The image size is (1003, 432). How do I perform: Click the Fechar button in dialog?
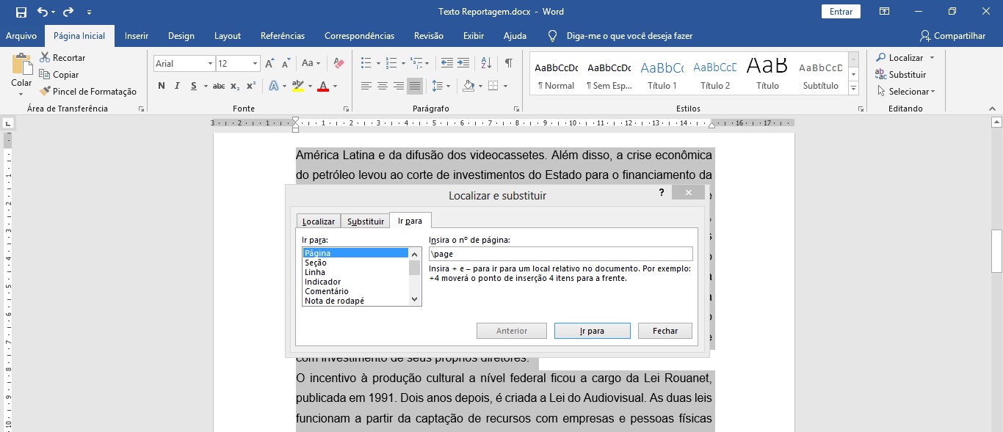click(x=665, y=331)
